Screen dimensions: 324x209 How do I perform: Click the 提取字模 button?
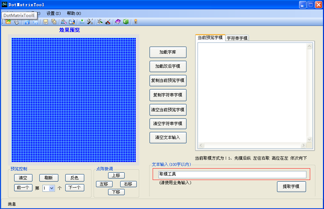[x=291, y=187]
